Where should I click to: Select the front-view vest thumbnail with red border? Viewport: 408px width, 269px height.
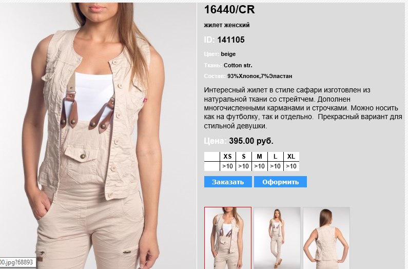228,238
